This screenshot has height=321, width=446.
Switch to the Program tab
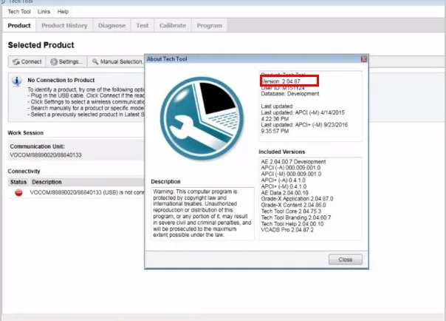tap(210, 26)
